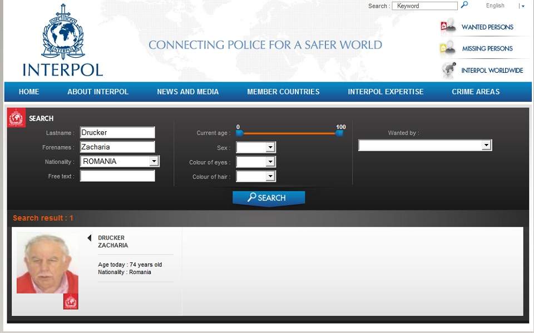The height and width of the screenshot is (333, 534).
Task: Open the ABOUT INTERPOL menu
Action: [x=98, y=92]
